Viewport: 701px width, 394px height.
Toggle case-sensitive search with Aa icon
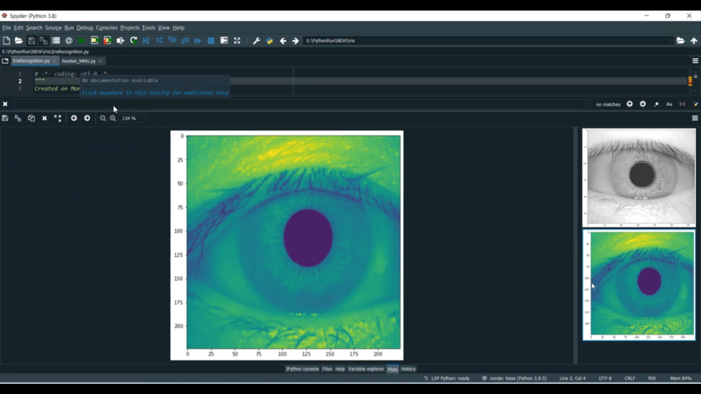(x=669, y=104)
